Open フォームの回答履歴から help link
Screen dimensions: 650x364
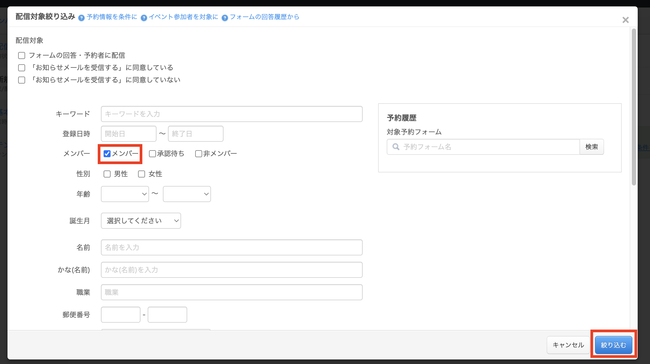coord(264,17)
